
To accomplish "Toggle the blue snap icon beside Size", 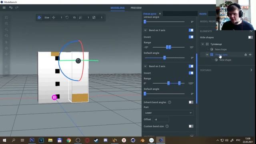I will [x=39, y=18].
